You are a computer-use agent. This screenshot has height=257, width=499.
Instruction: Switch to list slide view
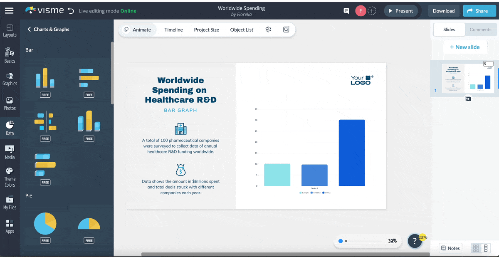coord(486,248)
